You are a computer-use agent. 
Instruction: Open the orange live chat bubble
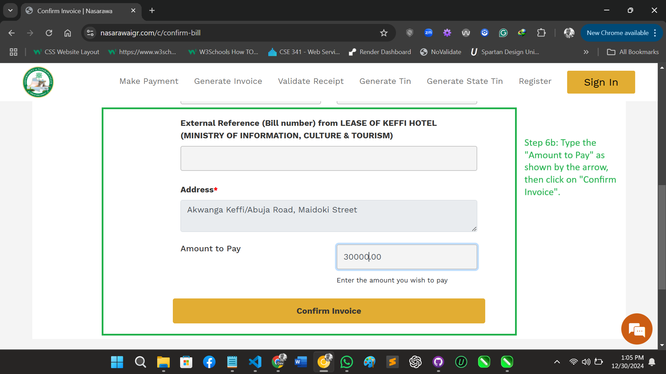(637, 329)
